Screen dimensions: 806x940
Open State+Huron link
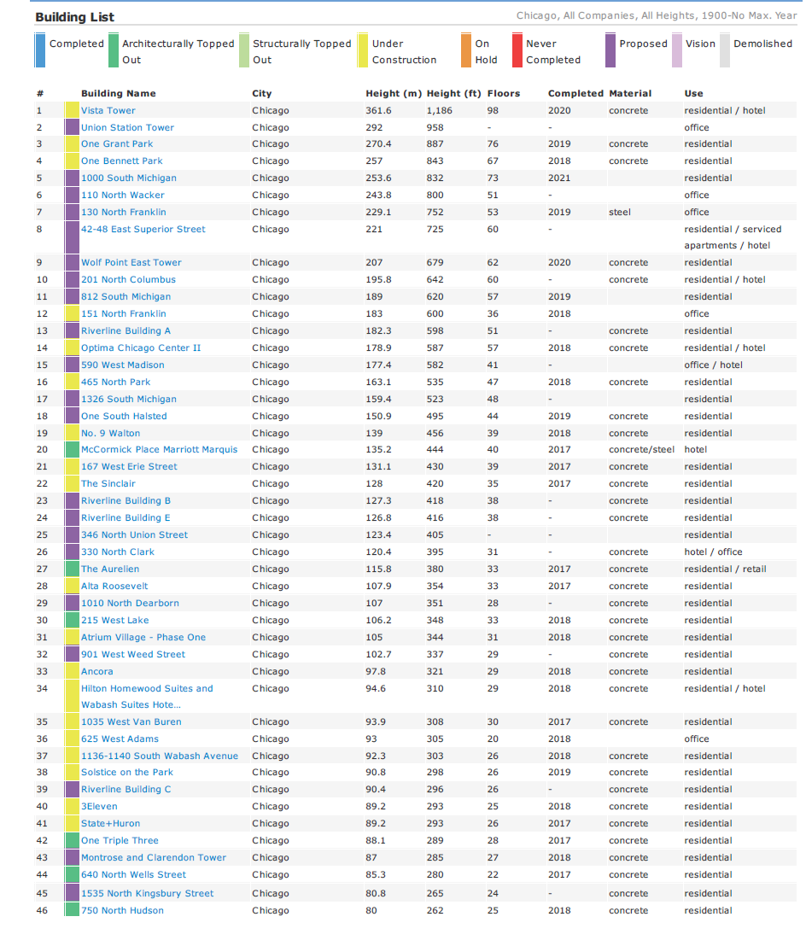click(110, 824)
